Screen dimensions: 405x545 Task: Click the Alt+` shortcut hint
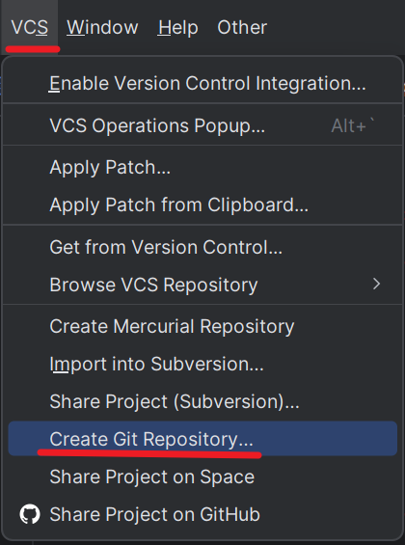pos(353,125)
